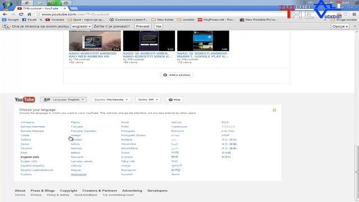Choose Español (Latinoamérica) language
359x202 pixels.
(37, 170)
